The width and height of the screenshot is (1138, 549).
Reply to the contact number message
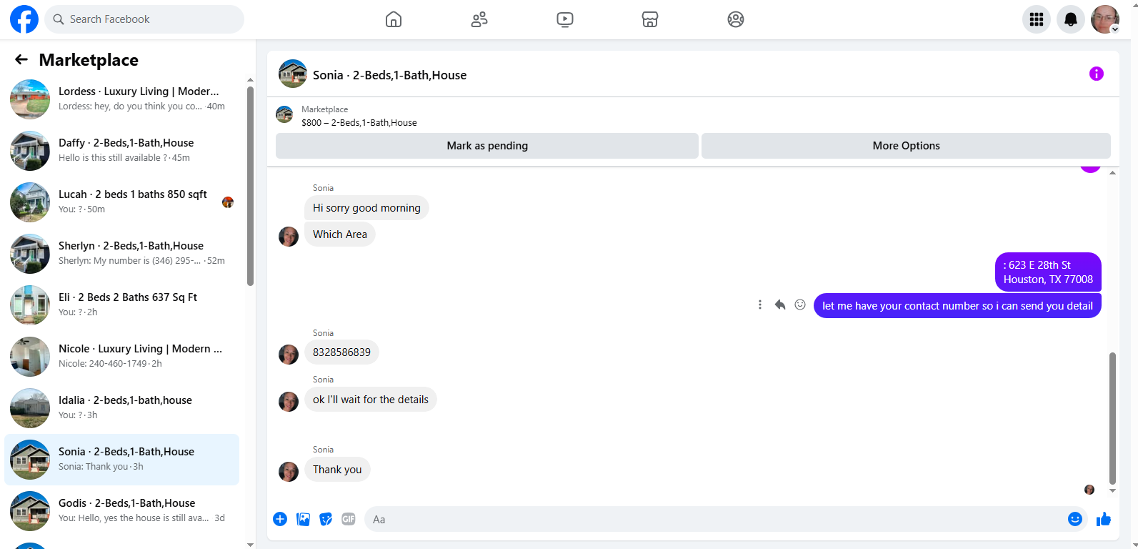point(780,305)
